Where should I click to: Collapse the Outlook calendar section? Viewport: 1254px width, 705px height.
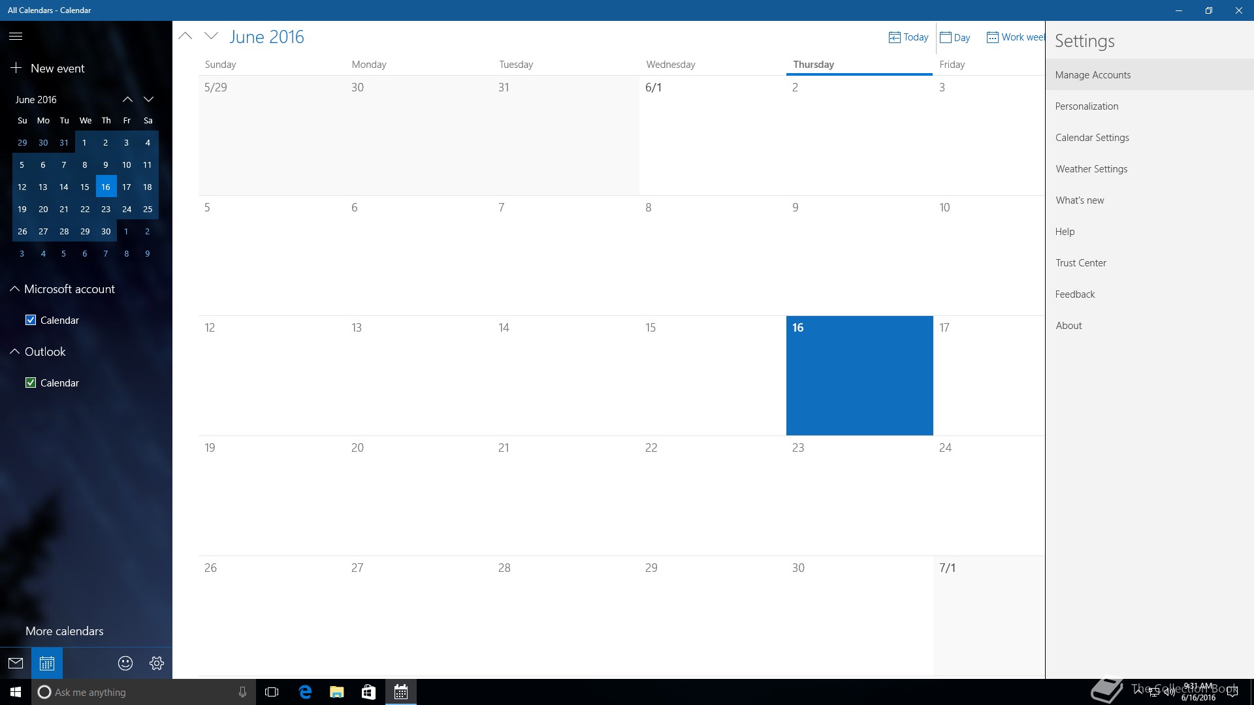point(14,351)
